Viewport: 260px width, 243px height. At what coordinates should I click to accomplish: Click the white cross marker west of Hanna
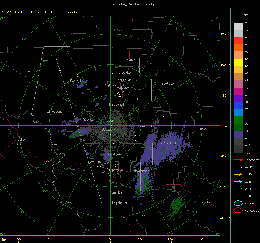(163, 116)
